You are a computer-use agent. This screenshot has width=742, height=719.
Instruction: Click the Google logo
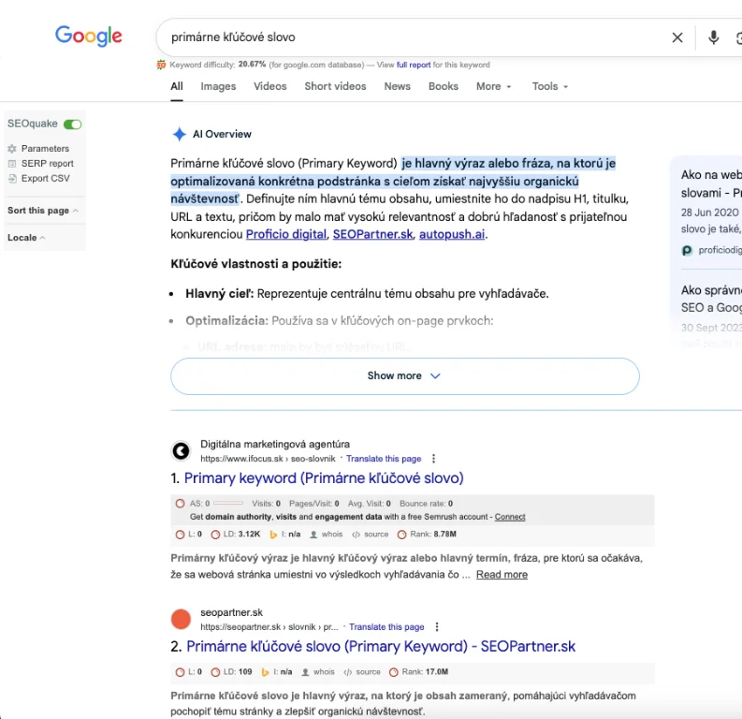point(89,37)
